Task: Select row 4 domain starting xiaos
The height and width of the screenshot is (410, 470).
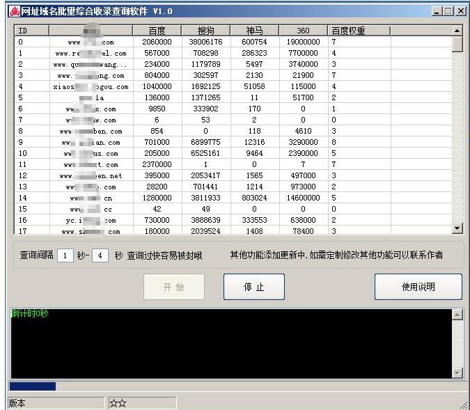Action: click(91, 87)
